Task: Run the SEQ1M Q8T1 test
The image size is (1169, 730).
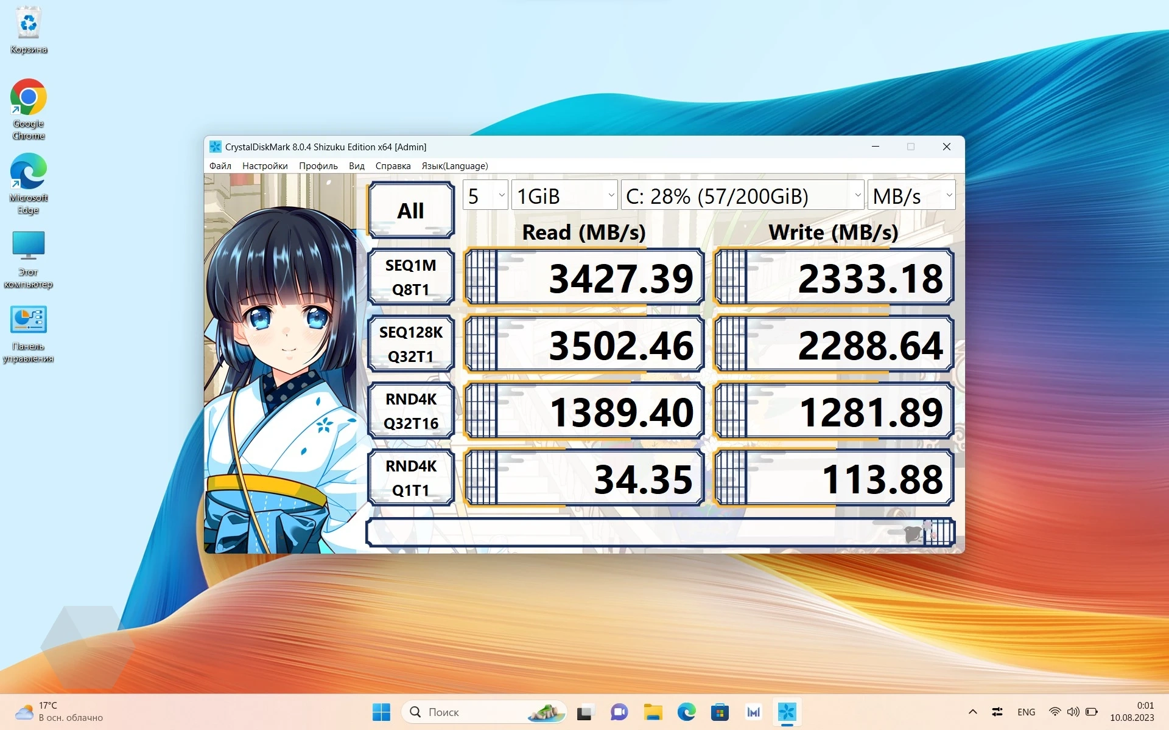Action: (x=411, y=277)
